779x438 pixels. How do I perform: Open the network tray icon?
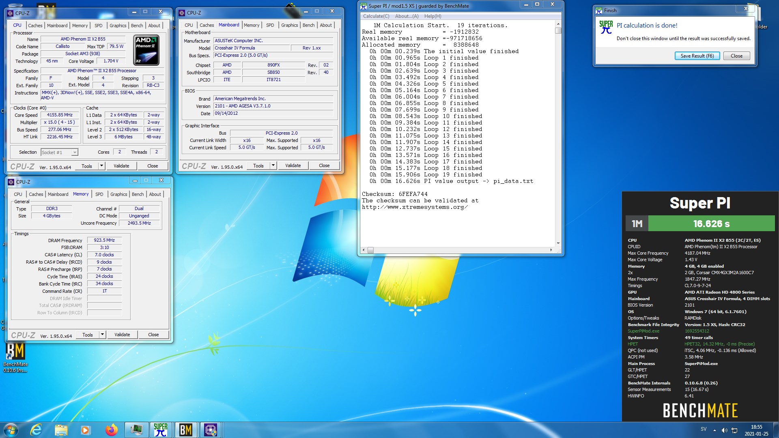point(734,430)
